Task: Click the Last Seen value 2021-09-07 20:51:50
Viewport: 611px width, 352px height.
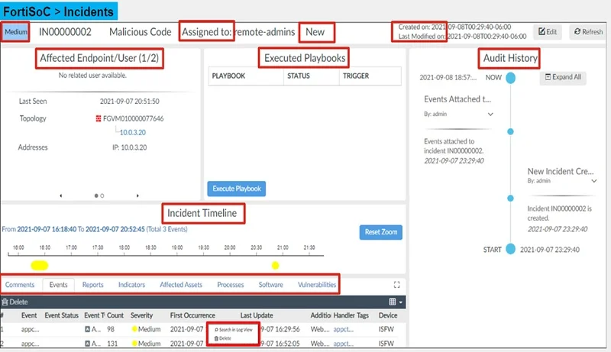Action: click(x=129, y=102)
